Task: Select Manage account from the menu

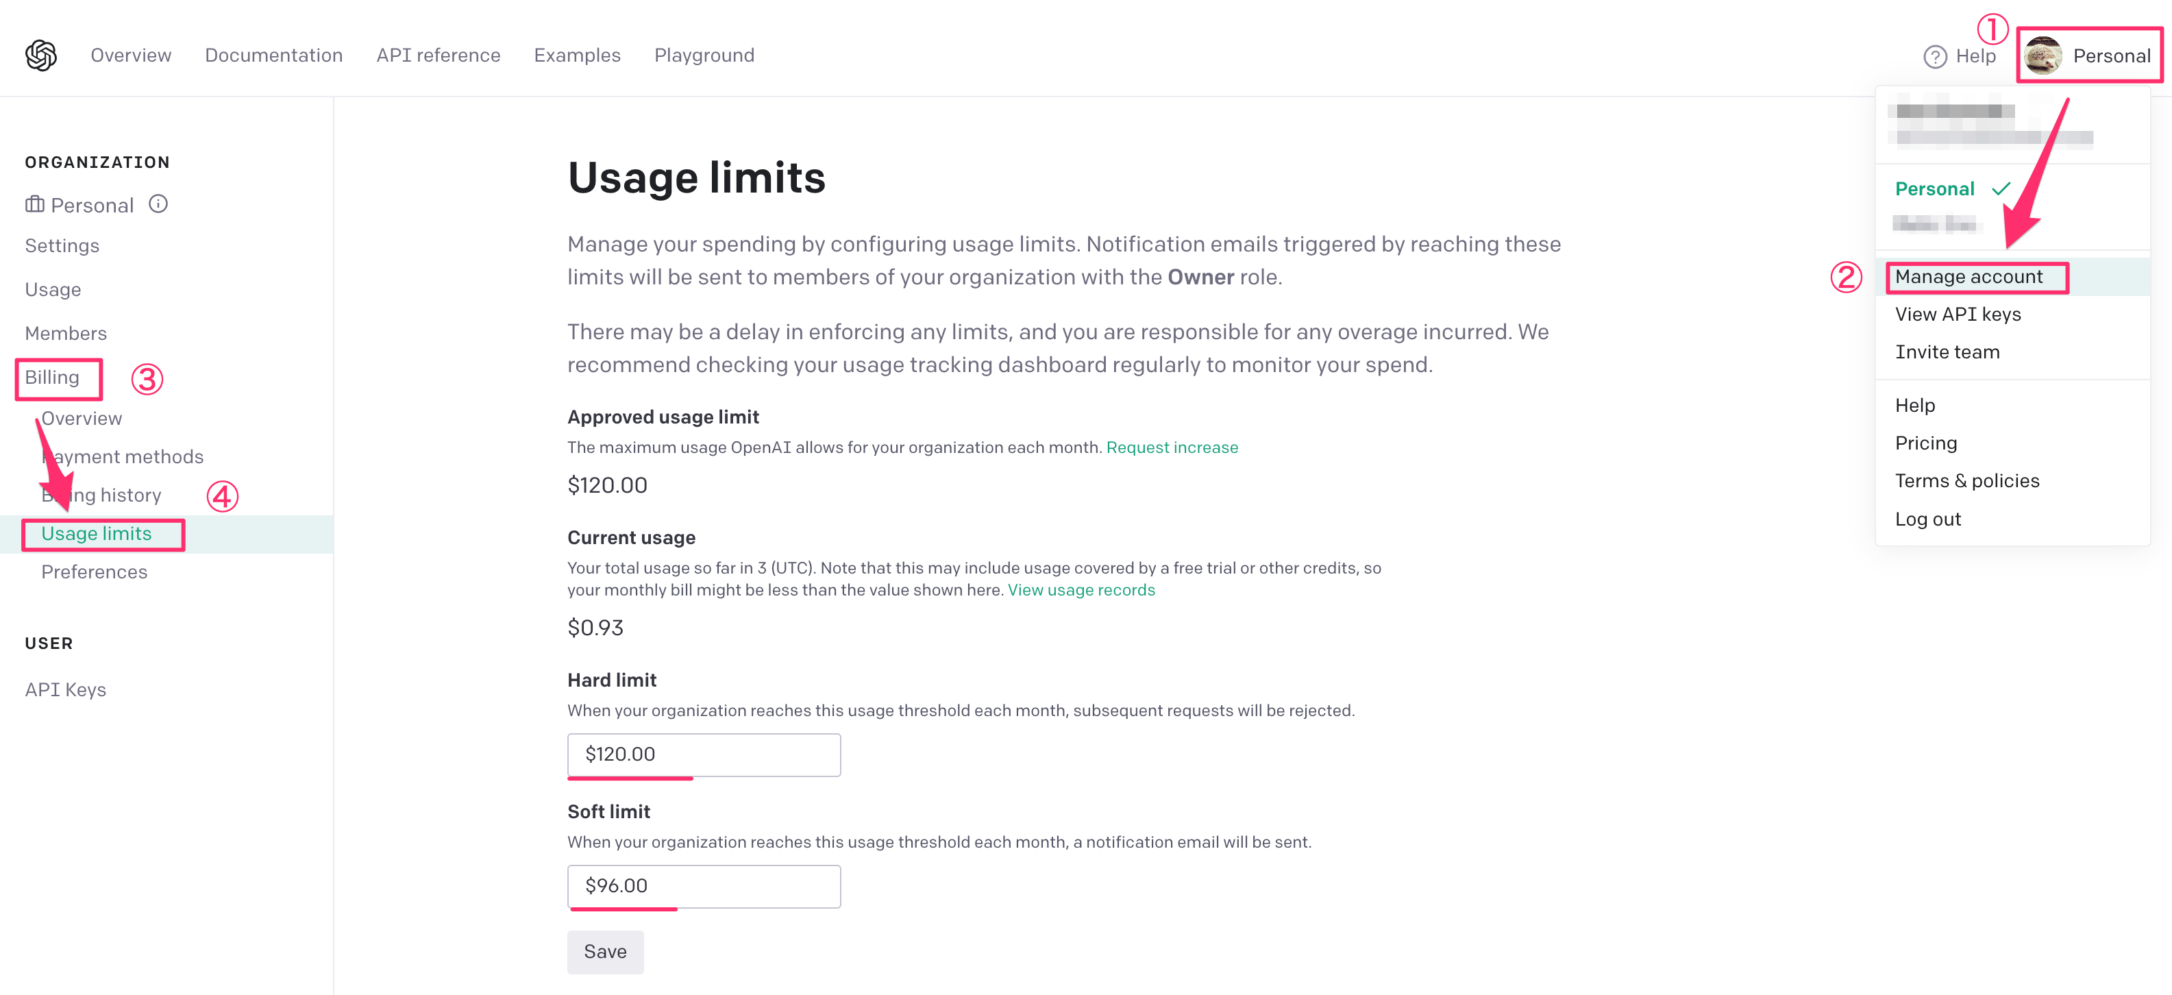Action: click(1968, 277)
